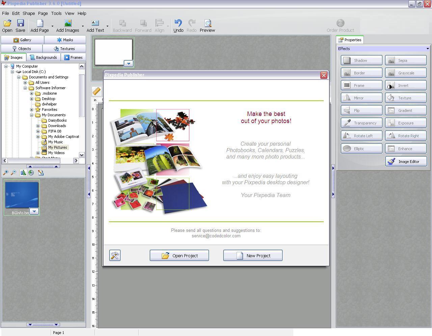Click the ruler icon above canvas
The width and height of the screenshot is (432, 336).
pos(97,91)
